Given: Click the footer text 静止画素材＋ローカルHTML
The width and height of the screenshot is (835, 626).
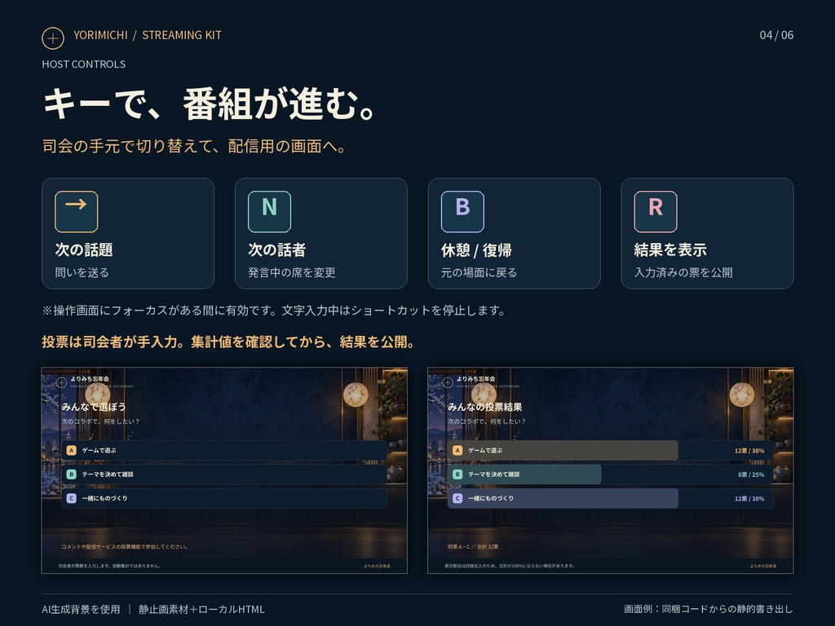Looking at the screenshot, I should point(201,610).
